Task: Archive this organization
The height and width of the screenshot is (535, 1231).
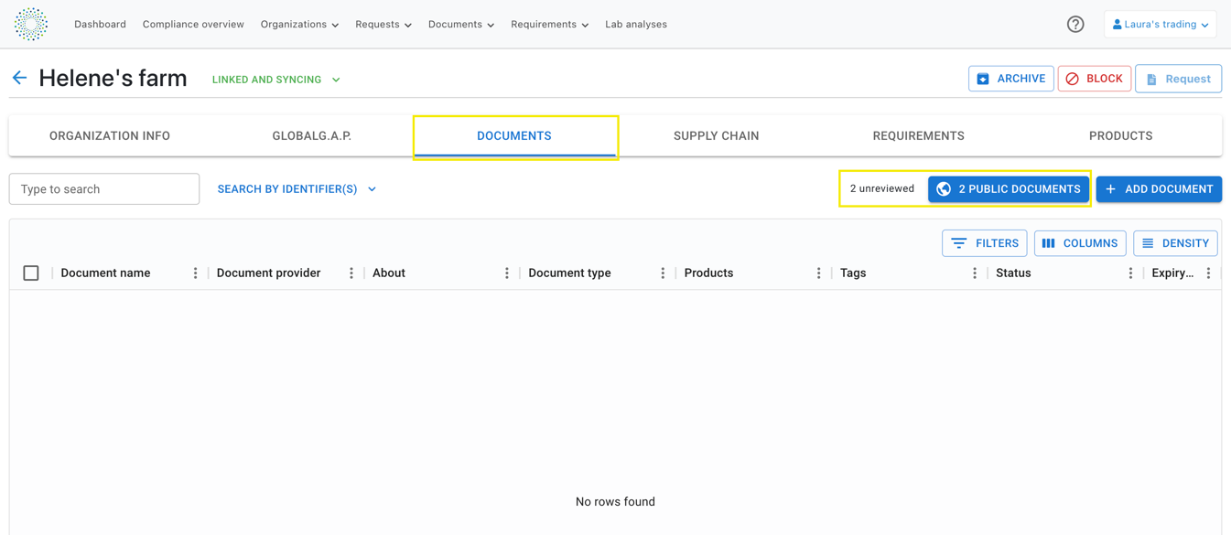Action: (x=1011, y=79)
